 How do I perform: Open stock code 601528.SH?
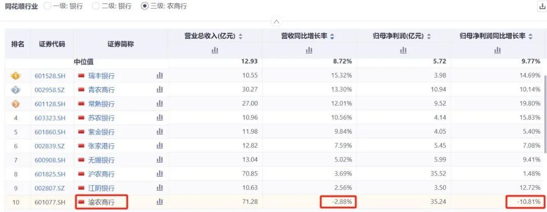[x=50, y=76]
